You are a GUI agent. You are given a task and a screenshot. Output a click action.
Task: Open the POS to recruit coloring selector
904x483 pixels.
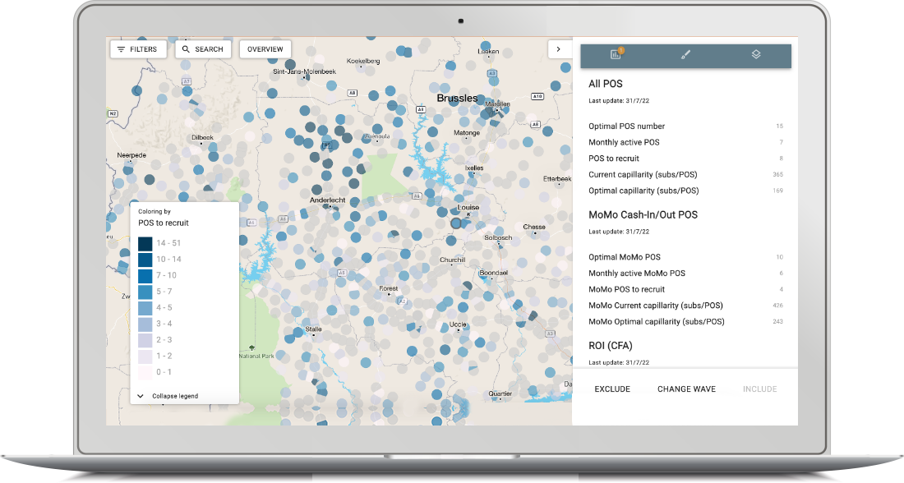[164, 223]
